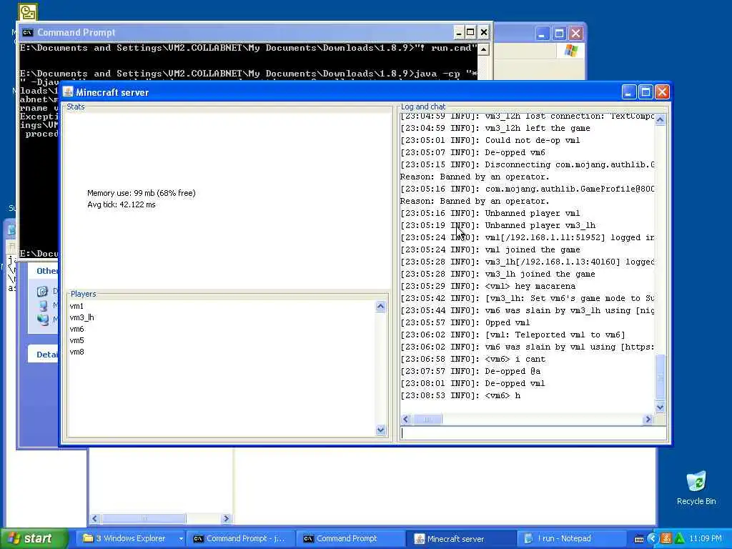
Task: Click the log vertical scrollbar thumb
Action: [x=660, y=376]
